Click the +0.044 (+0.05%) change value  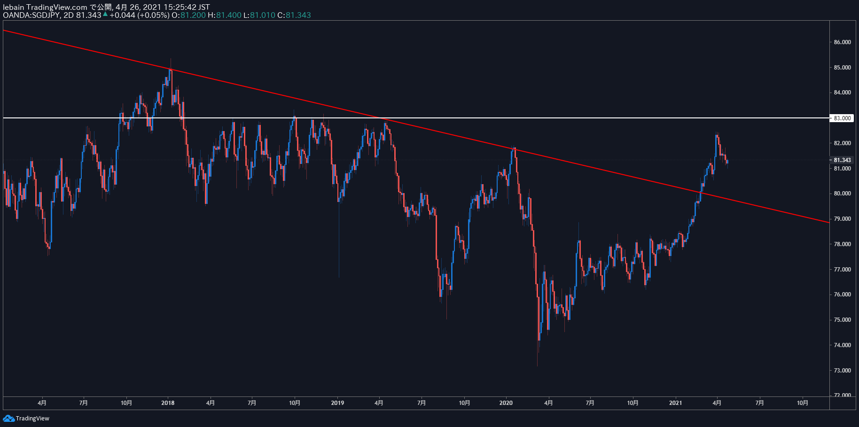click(140, 15)
